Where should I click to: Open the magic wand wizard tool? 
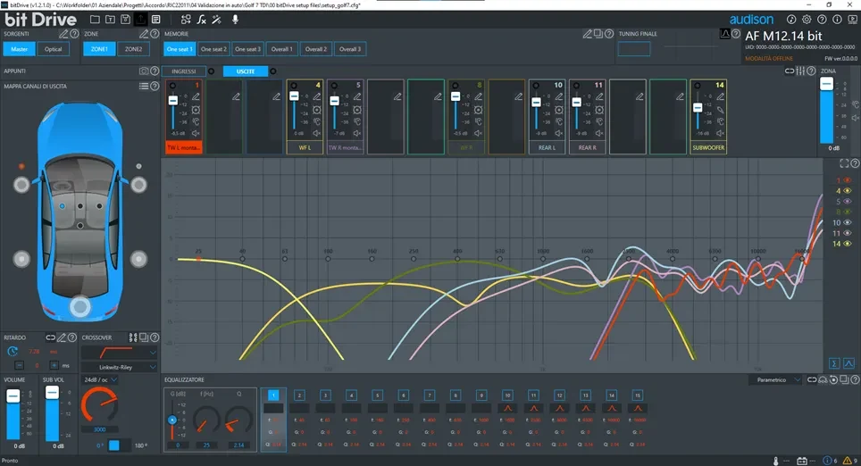pyautogui.click(x=217, y=20)
